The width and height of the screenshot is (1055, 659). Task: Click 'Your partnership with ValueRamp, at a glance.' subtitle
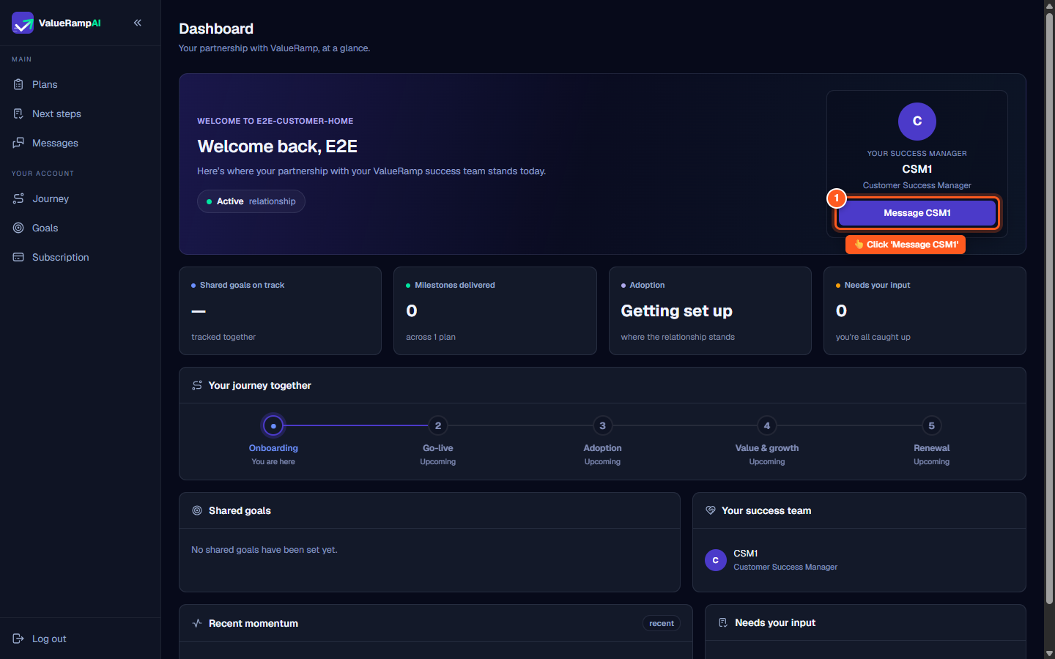tap(275, 48)
